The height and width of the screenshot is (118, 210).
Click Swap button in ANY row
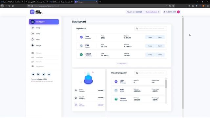[150, 37]
